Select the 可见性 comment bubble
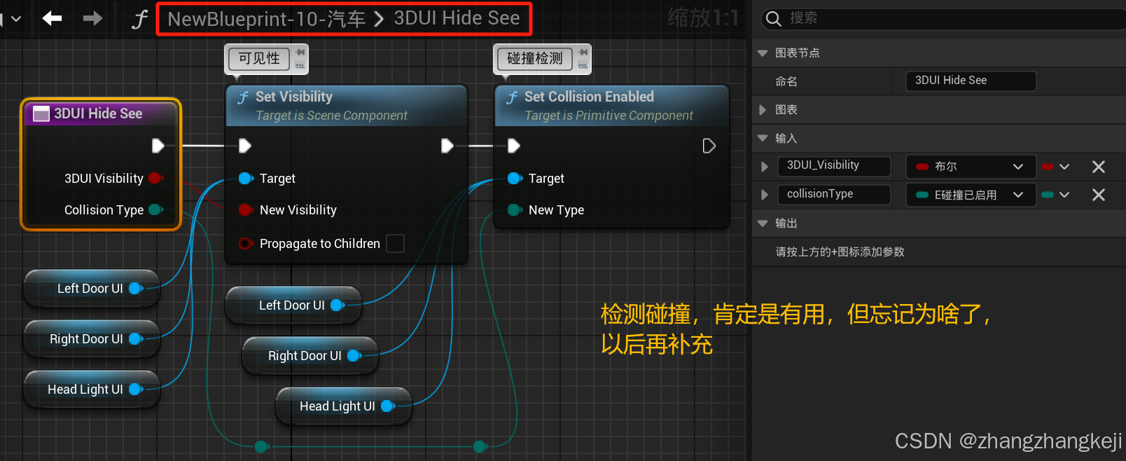1126x461 pixels. point(259,58)
